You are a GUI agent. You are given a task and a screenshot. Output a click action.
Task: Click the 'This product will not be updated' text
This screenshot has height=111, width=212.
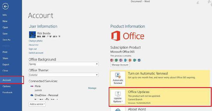point(144,96)
